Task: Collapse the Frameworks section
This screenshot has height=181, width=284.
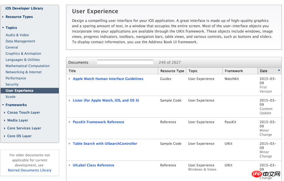Action: pos(3,105)
